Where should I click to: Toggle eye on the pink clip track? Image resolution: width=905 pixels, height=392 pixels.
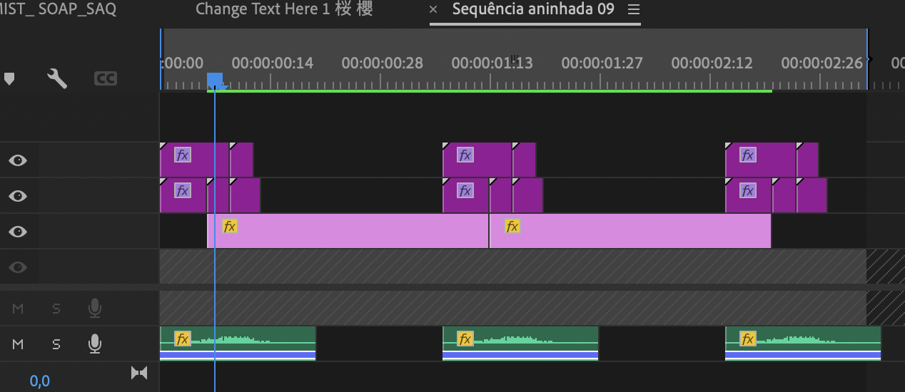point(18,232)
